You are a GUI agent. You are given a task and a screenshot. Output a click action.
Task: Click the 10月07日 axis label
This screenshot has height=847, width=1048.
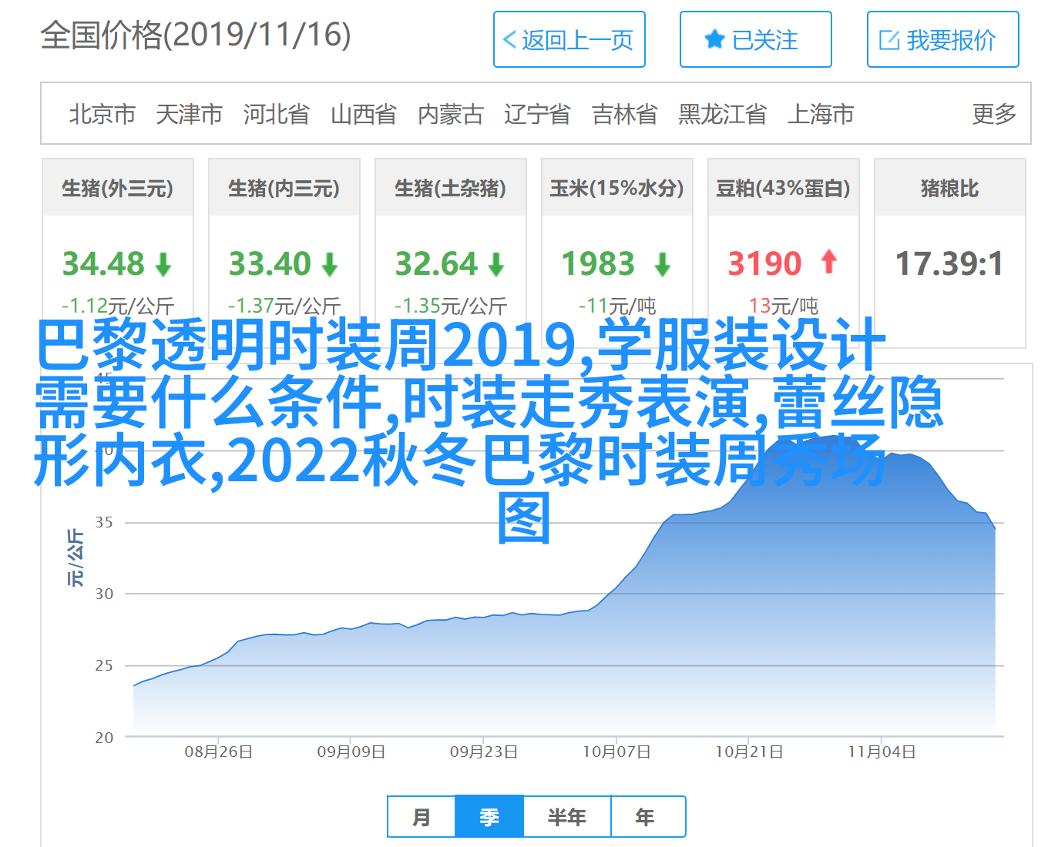616,752
